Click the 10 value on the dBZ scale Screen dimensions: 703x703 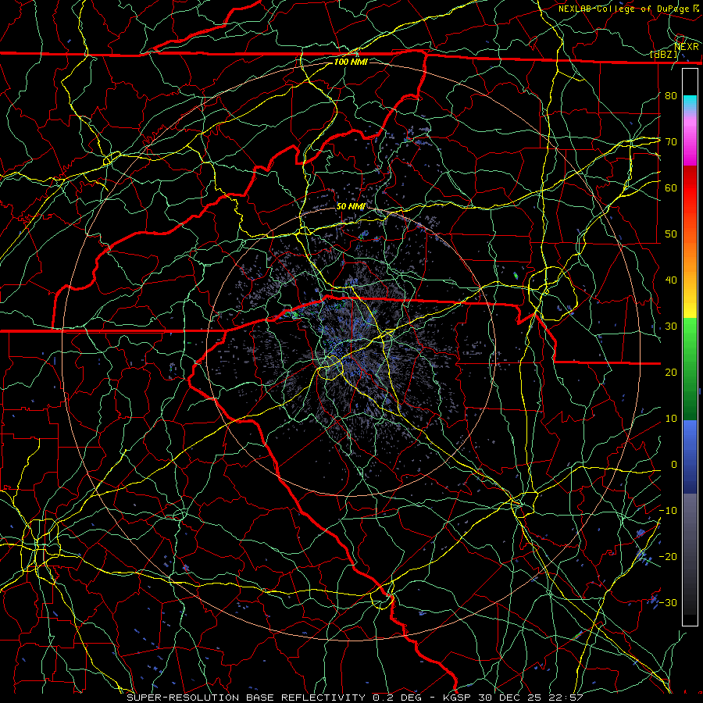[x=671, y=419]
